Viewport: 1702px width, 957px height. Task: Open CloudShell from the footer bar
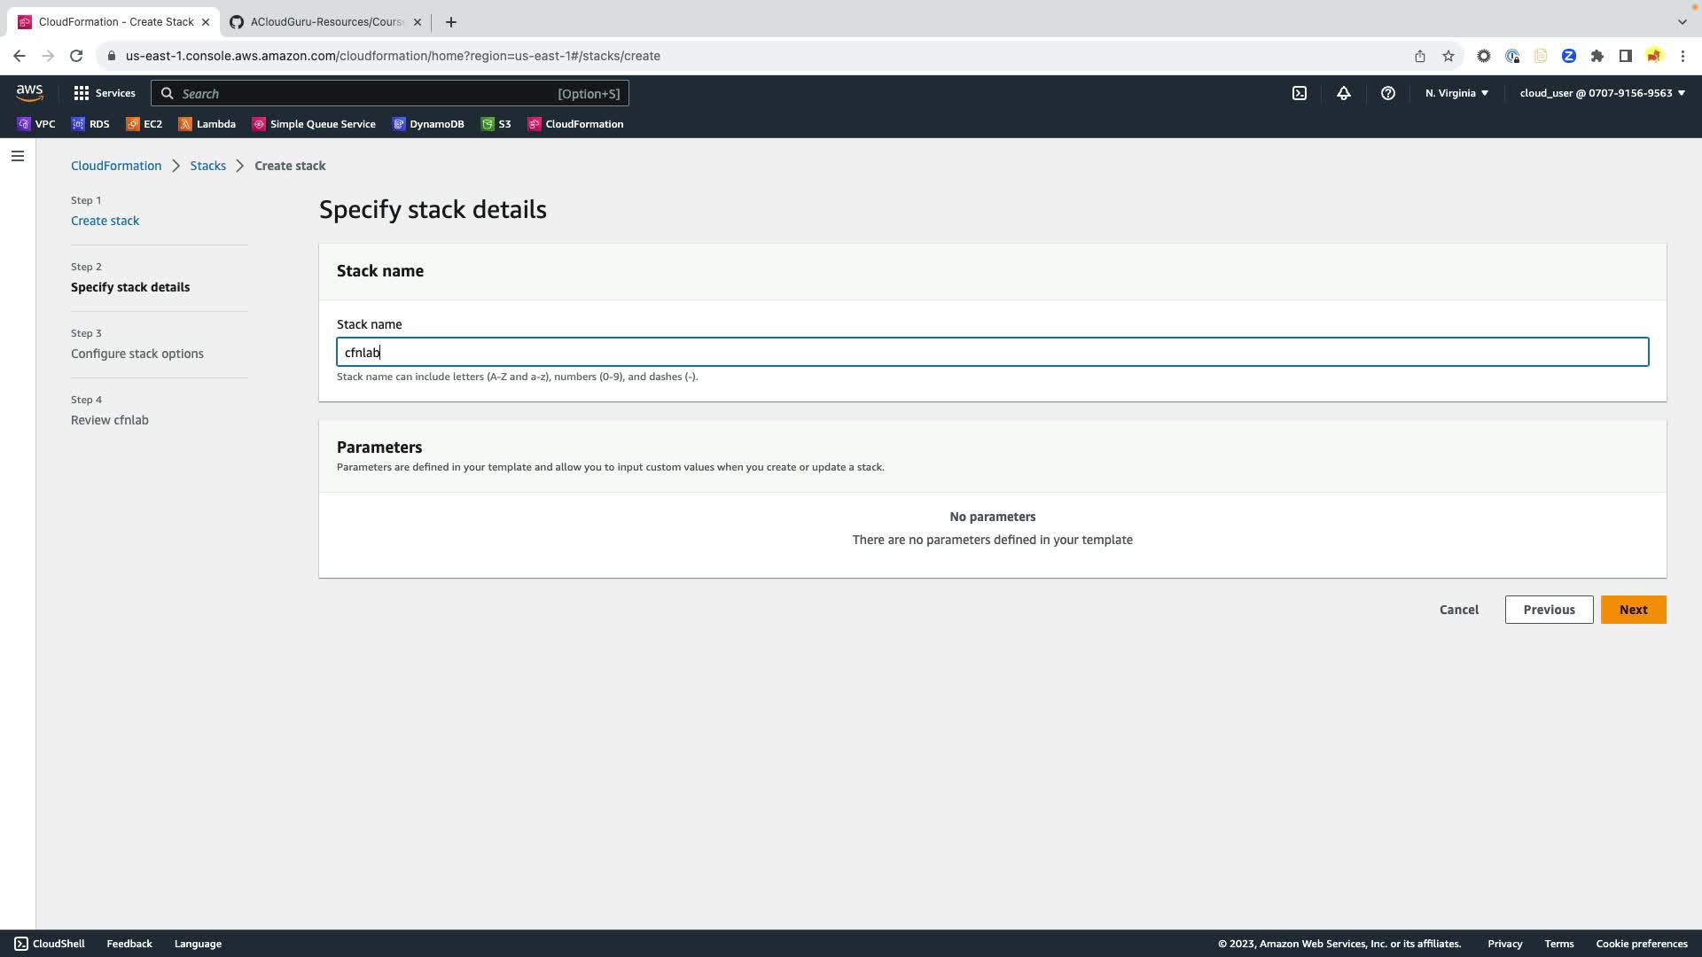(50, 944)
